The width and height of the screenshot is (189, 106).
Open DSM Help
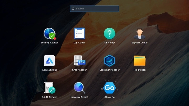(109, 34)
